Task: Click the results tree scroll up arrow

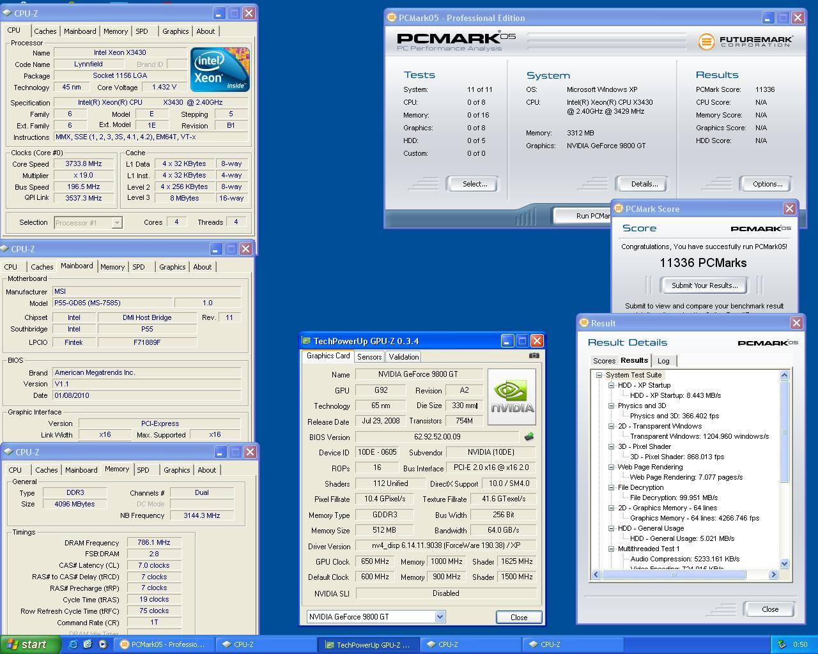Action: [785, 376]
